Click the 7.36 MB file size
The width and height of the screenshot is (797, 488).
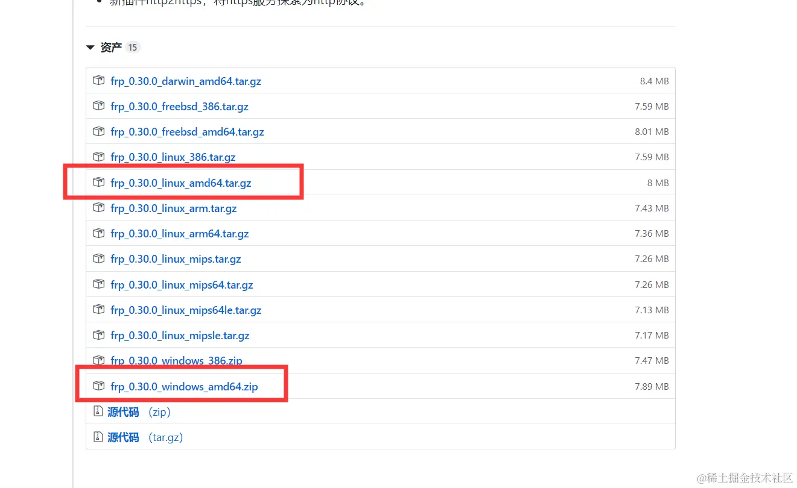tap(652, 234)
